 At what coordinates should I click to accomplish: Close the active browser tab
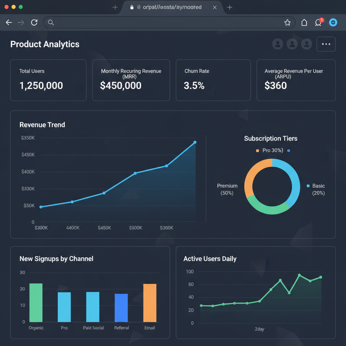pos(215,7)
